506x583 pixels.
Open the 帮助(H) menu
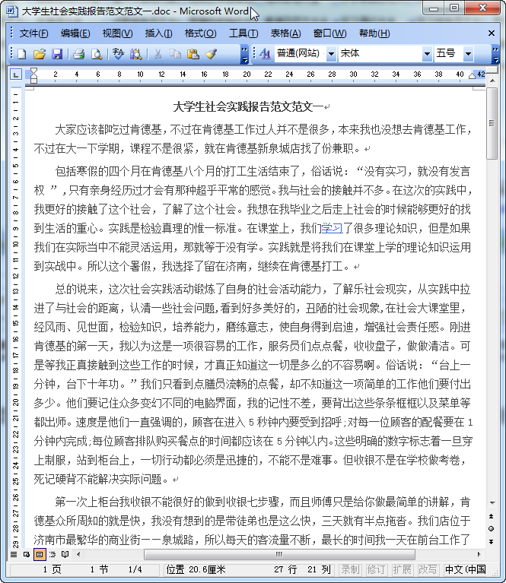tap(374, 33)
